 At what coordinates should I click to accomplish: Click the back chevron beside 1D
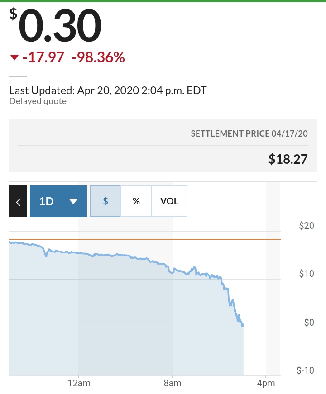(x=18, y=201)
